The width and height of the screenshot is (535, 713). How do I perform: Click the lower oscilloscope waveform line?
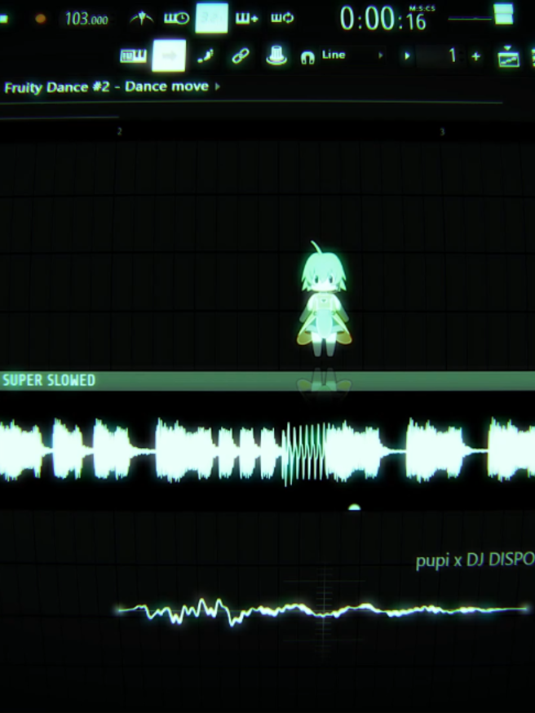tap(323, 612)
